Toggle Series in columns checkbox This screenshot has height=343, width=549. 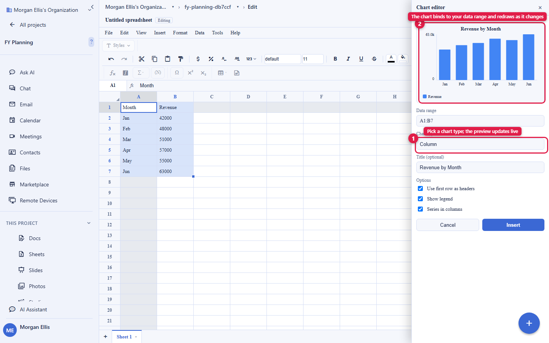(420, 209)
